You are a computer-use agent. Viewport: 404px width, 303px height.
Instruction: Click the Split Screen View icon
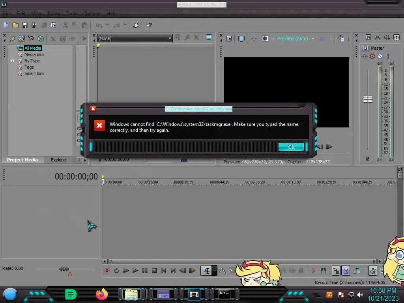[265, 38]
